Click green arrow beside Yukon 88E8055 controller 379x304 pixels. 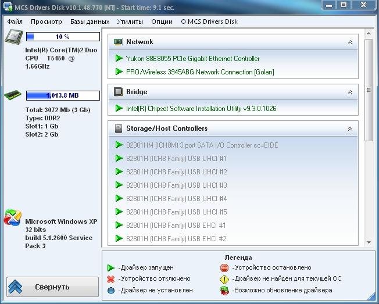119,59
